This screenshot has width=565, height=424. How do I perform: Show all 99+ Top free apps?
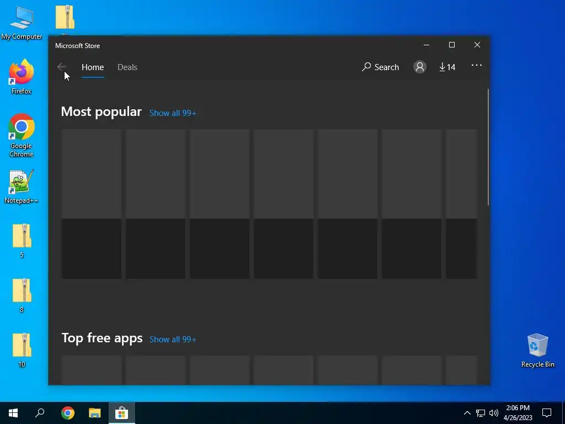(173, 340)
